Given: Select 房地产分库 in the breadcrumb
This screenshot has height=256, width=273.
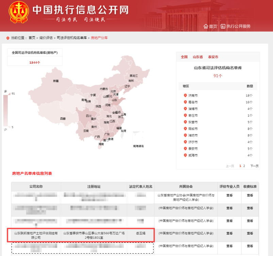Looking at the screenshot, I should [x=99, y=38].
